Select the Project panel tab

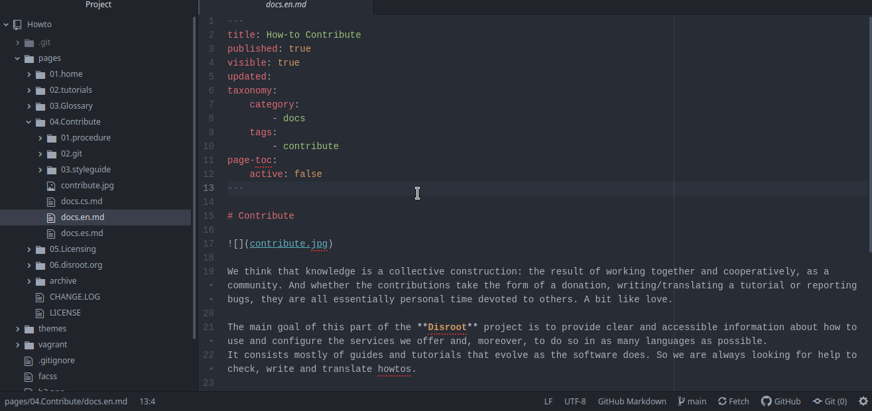point(99,5)
